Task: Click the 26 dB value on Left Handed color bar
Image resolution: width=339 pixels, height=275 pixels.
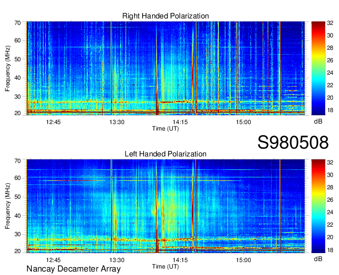Action: (x=330, y=200)
